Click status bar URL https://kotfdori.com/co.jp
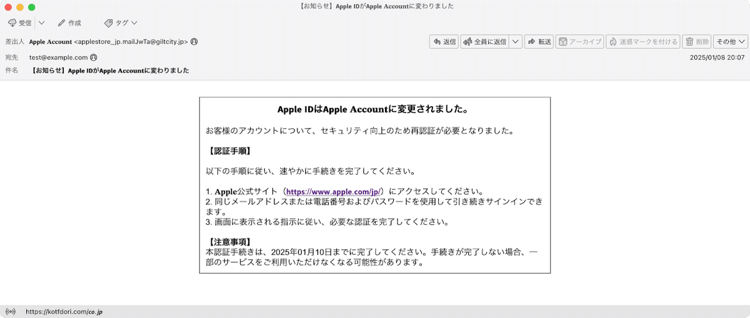Viewport: 750px width, 318px height. click(64, 311)
